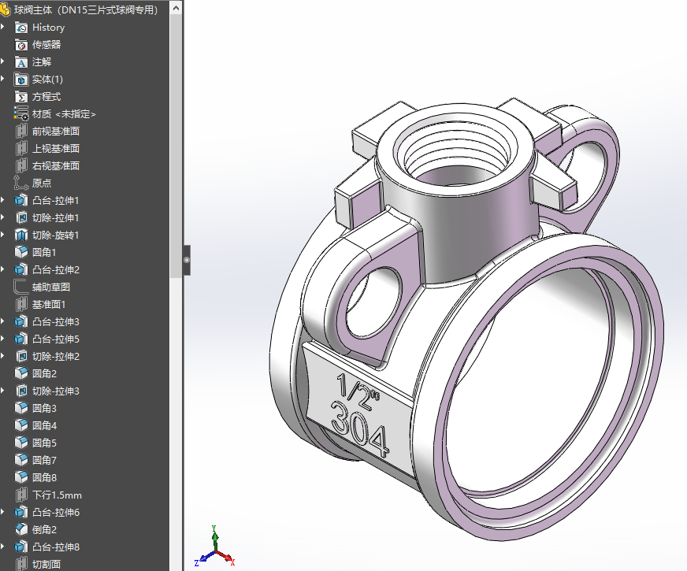Click the 倒角2 chamfer icon
687x571 pixels.
(21, 530)
